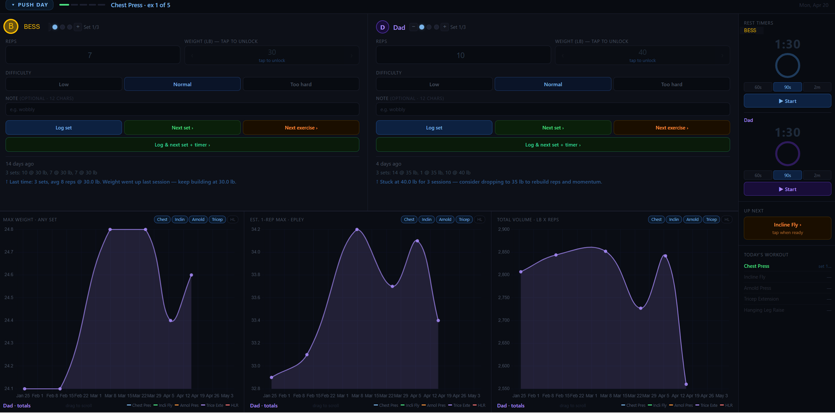Click Dad · totals under Total Volume chart
835x413 pixels.
pos(511,405)
